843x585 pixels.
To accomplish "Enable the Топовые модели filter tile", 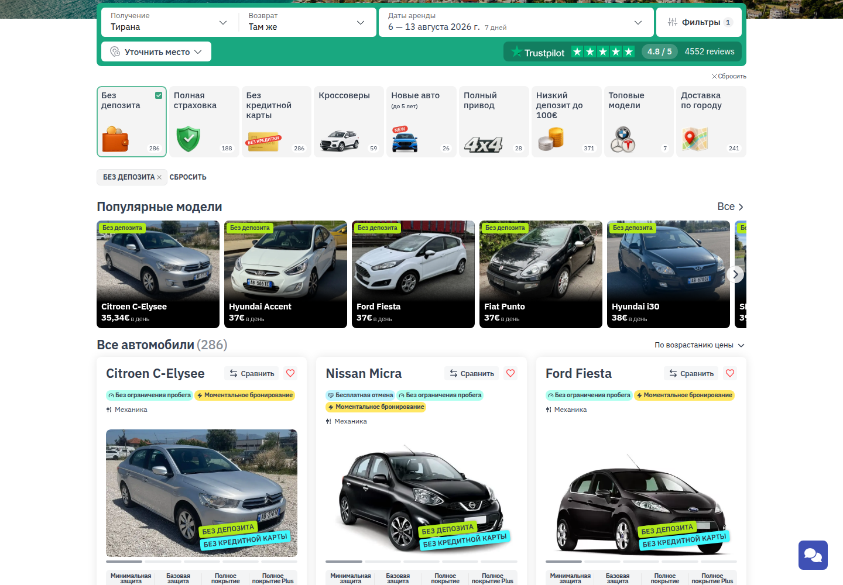I will (x=639, y=122).
